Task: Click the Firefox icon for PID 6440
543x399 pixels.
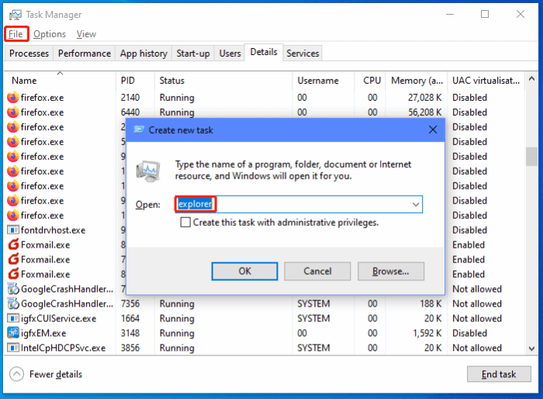Action: click(x=13, y=113)
